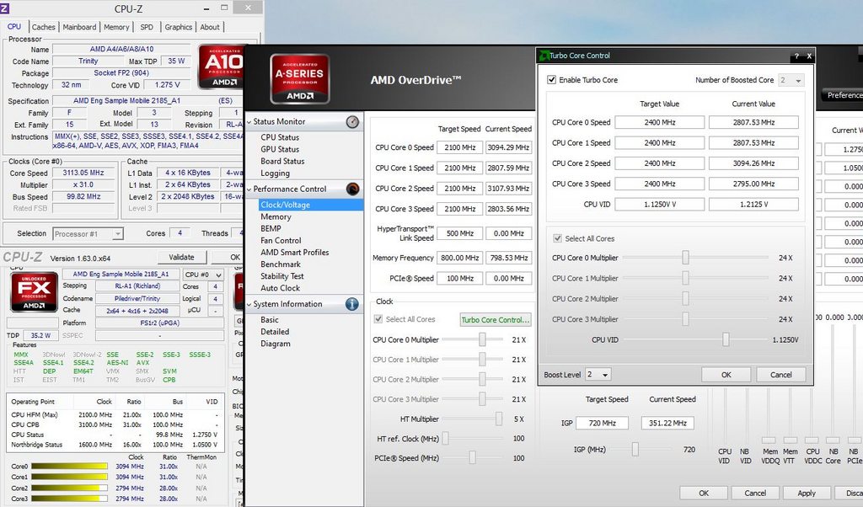Adjust the IGP (MHz) slider
The height and width of the screenshot is (507, 863).
635,449
